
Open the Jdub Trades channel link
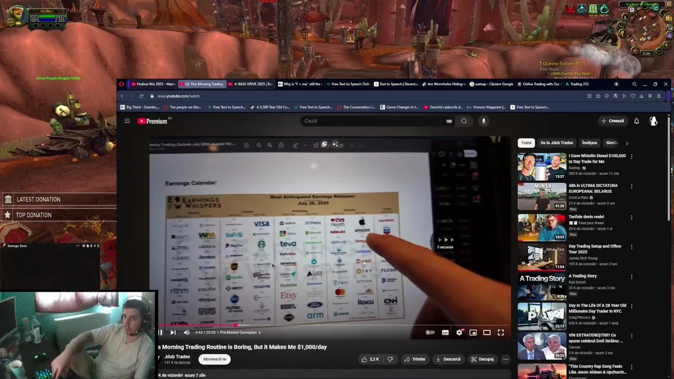(177, 356)
